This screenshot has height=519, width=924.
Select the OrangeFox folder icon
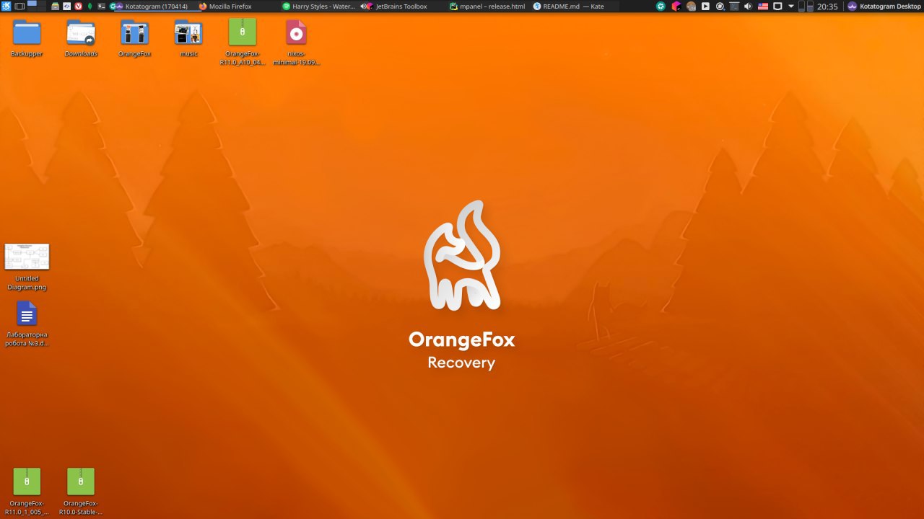coord(134,38)
